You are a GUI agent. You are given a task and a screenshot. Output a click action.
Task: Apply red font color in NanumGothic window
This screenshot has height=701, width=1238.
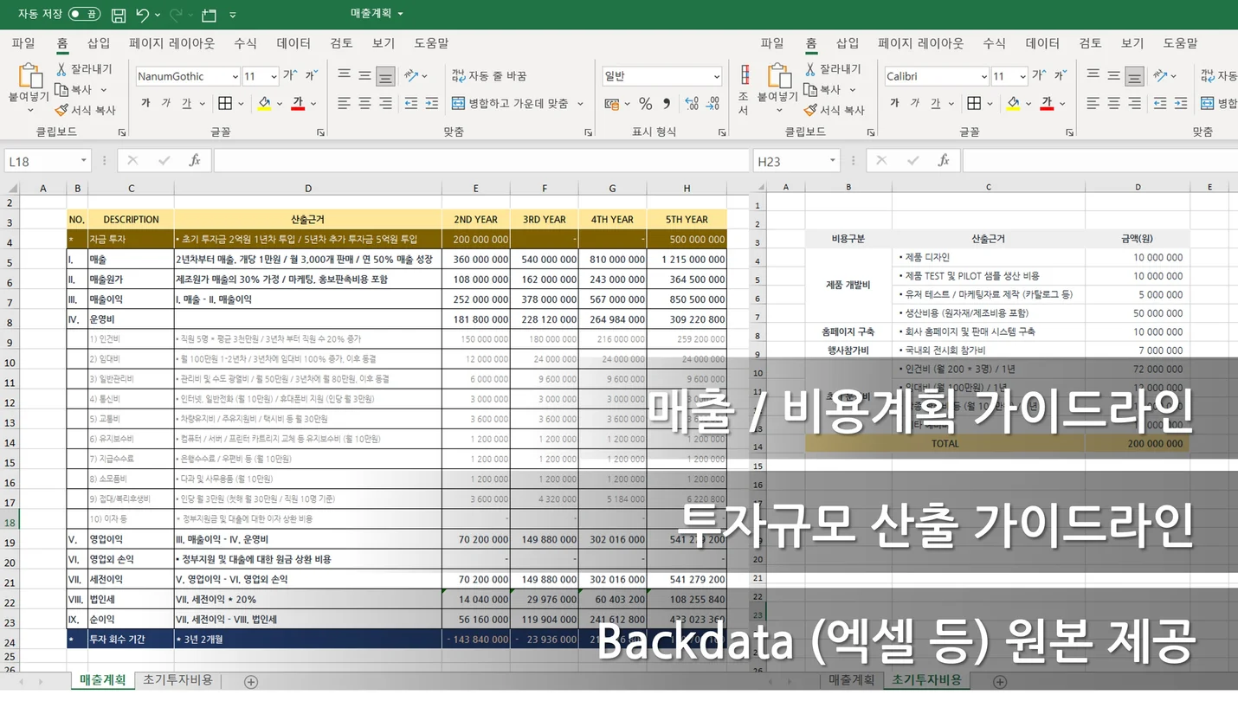click(x=298, y=104)
